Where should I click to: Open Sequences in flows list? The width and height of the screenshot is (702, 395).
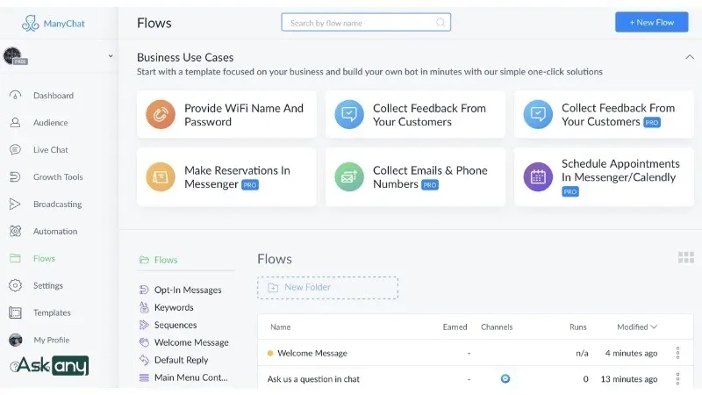175,325
